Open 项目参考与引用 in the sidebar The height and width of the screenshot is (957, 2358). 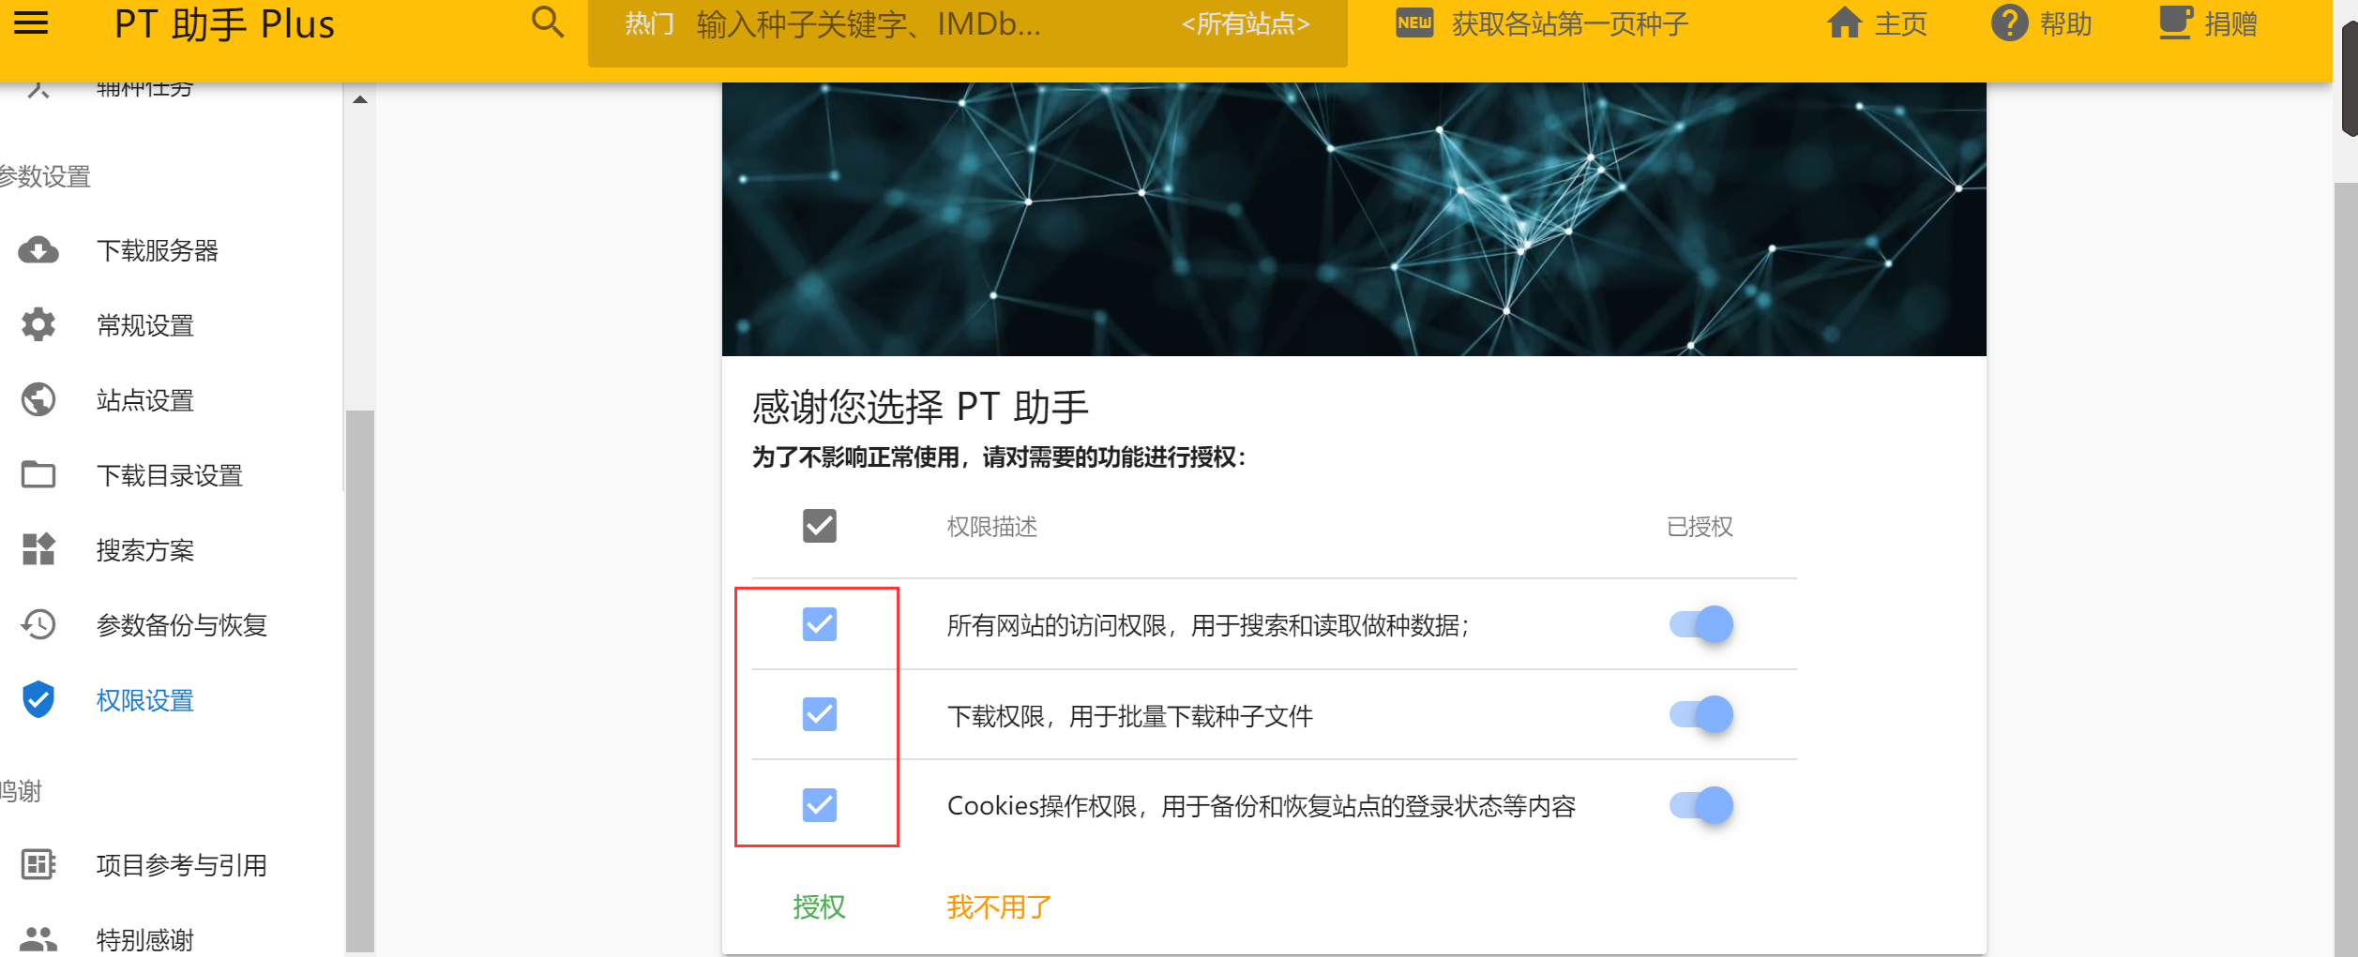(182, 865)
